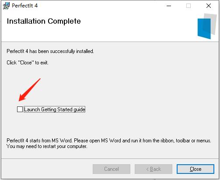Viewport: 220px width, 180px height.
Task: Click the red arrow annotation
Action: [29, 90]
